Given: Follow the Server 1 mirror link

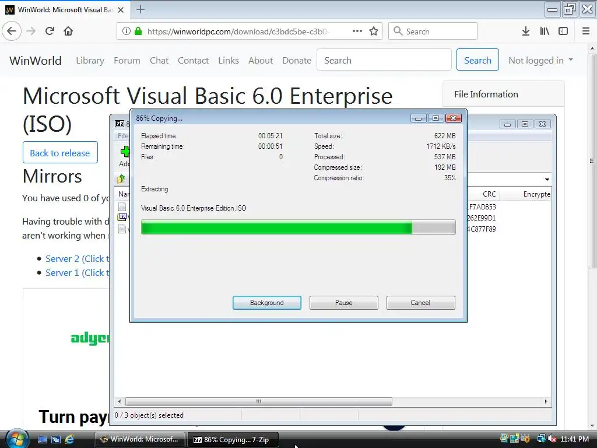Looking at the screenshot, I should click(x=78, y=273).
